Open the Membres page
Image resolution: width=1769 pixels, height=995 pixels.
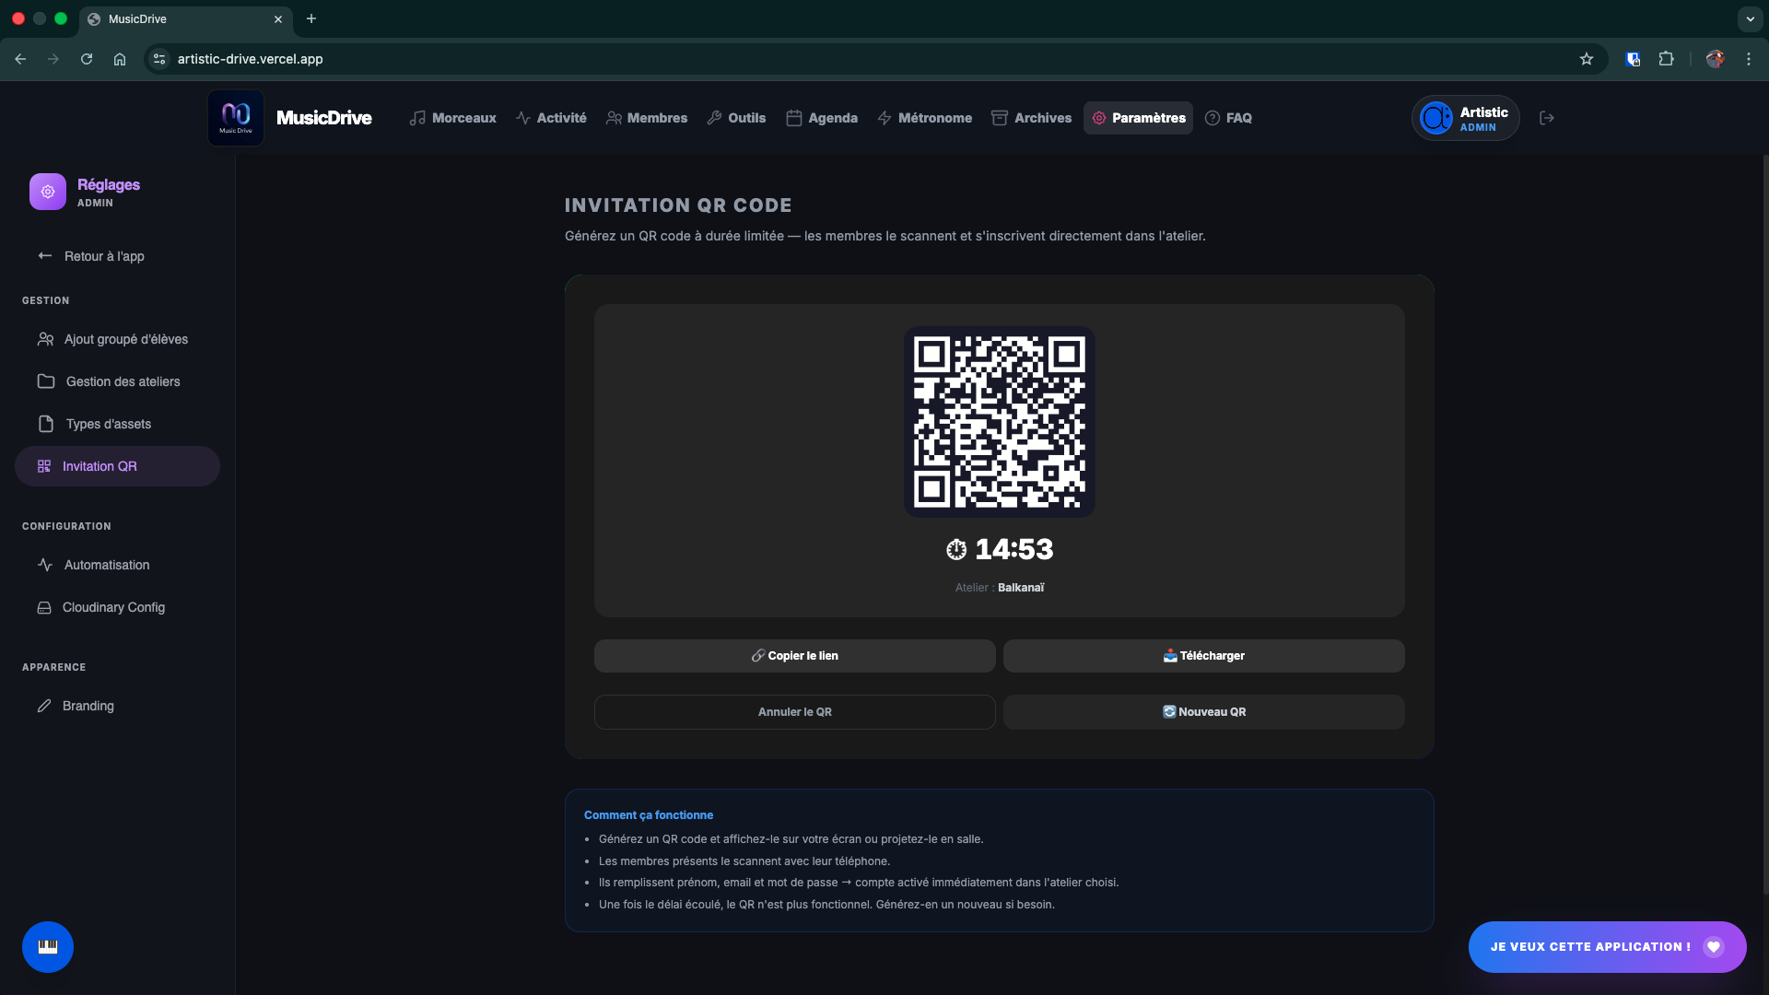(647, 118)
